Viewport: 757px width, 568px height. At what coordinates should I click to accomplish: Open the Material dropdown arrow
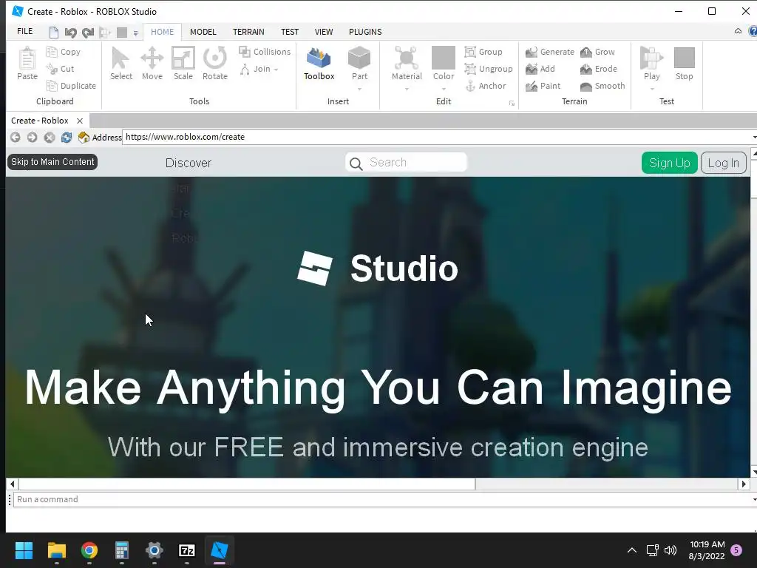pyautogui.click(x=407, y=89)
